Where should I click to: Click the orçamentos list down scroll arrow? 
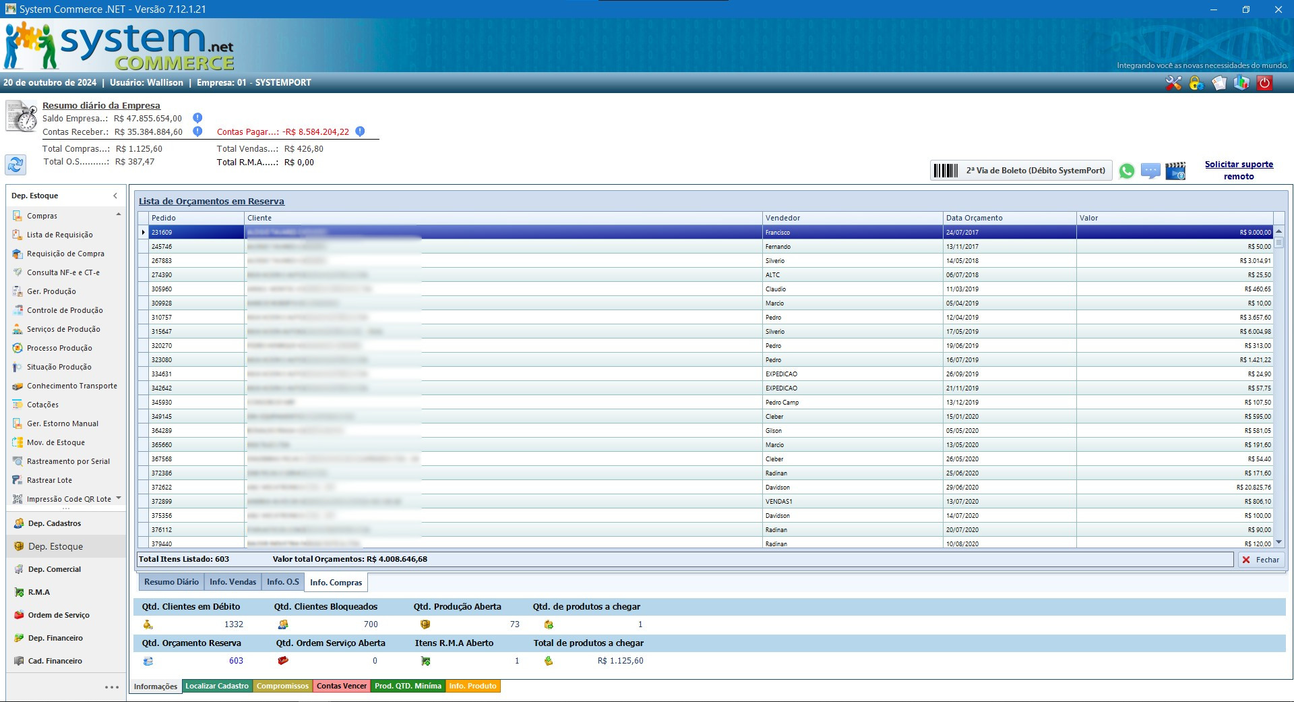point(1278,542)
